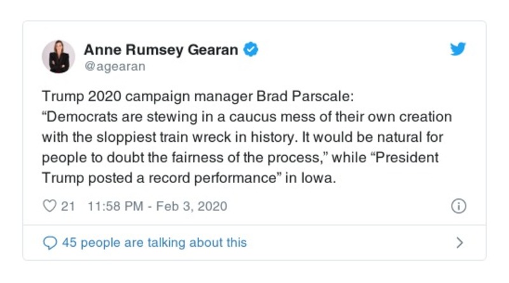Expand the conversation with the right chevron
This screenshot has height=283, width=509.
pos(459,242)
